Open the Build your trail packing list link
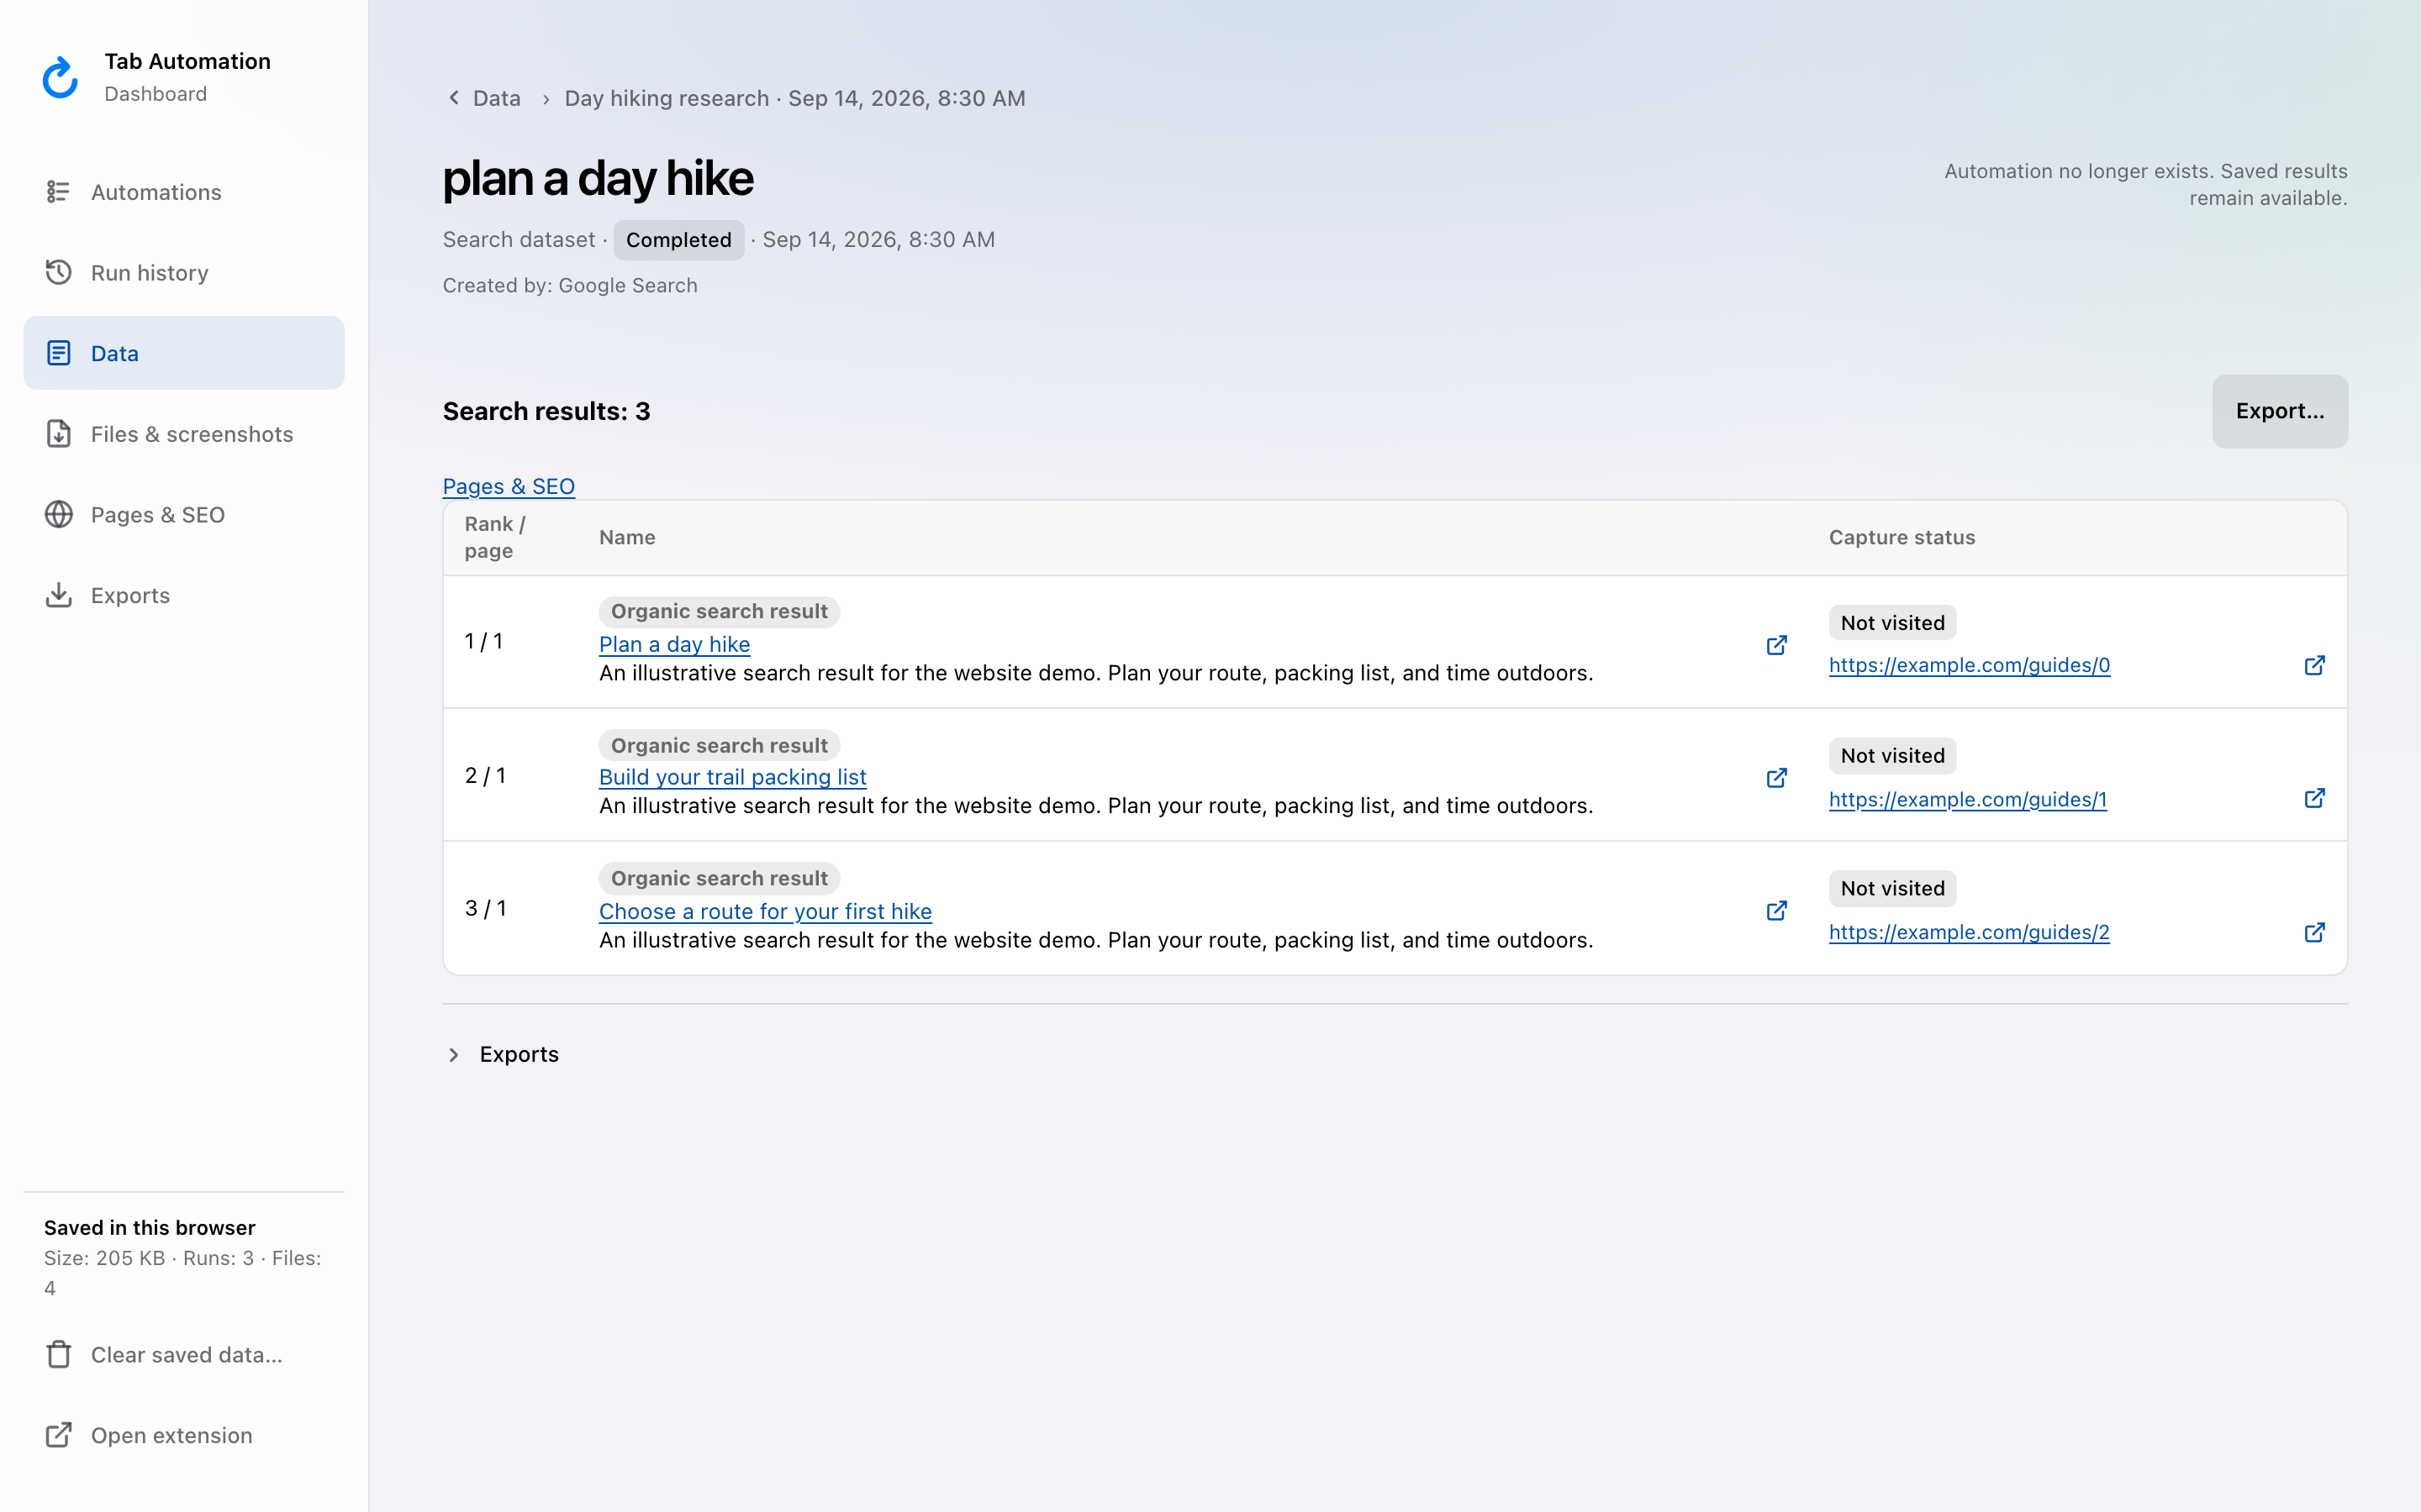The width and height of the screenshot is (2421, 1512). click(x=732, y=777)
